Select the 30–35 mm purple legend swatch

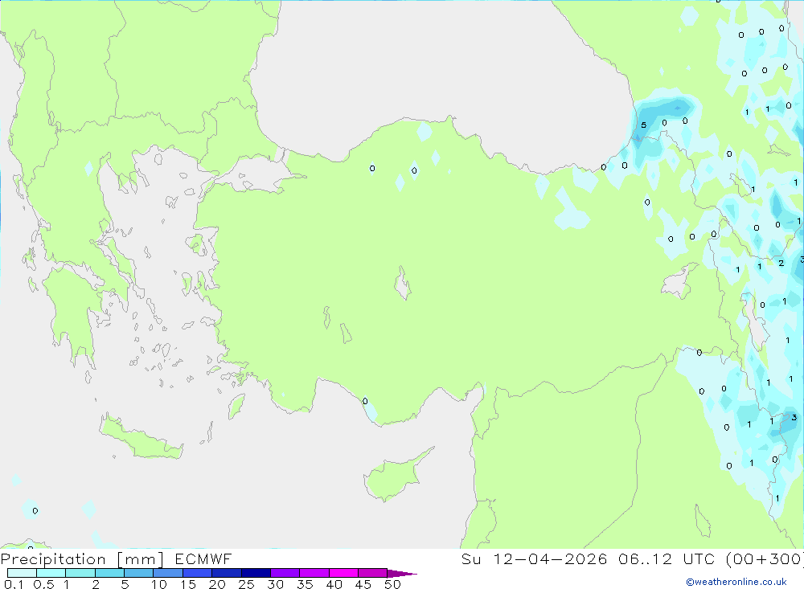click(285, 573)
